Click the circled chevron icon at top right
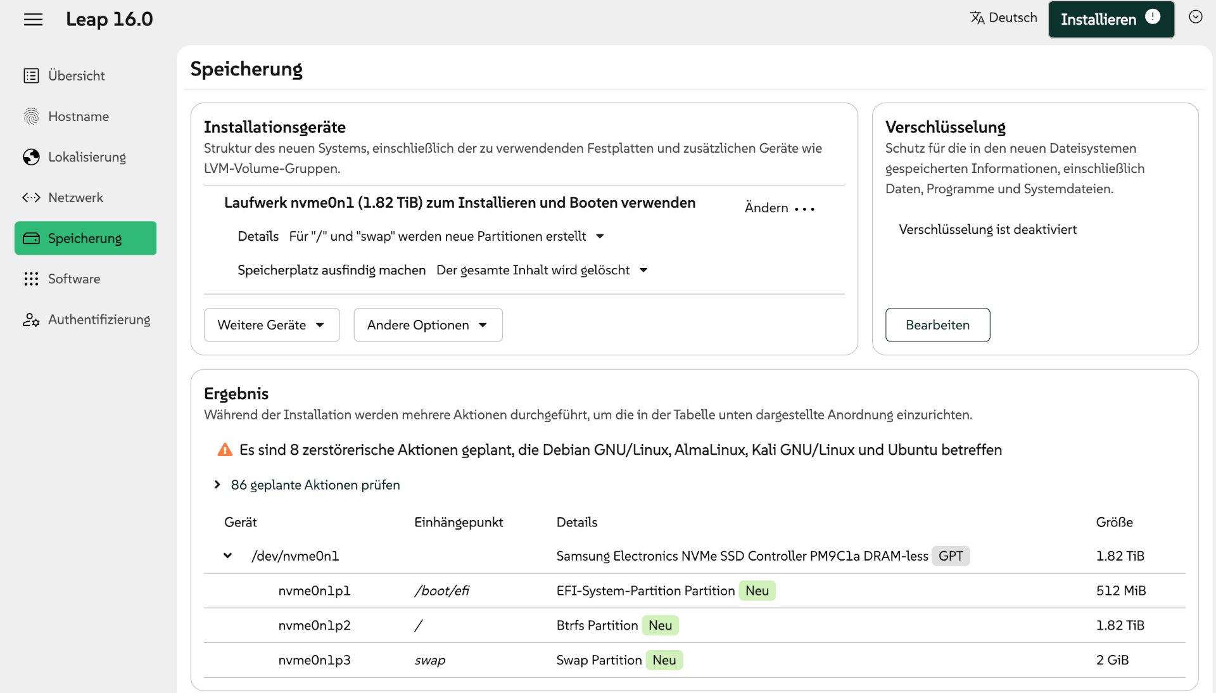 point(1195,17)
